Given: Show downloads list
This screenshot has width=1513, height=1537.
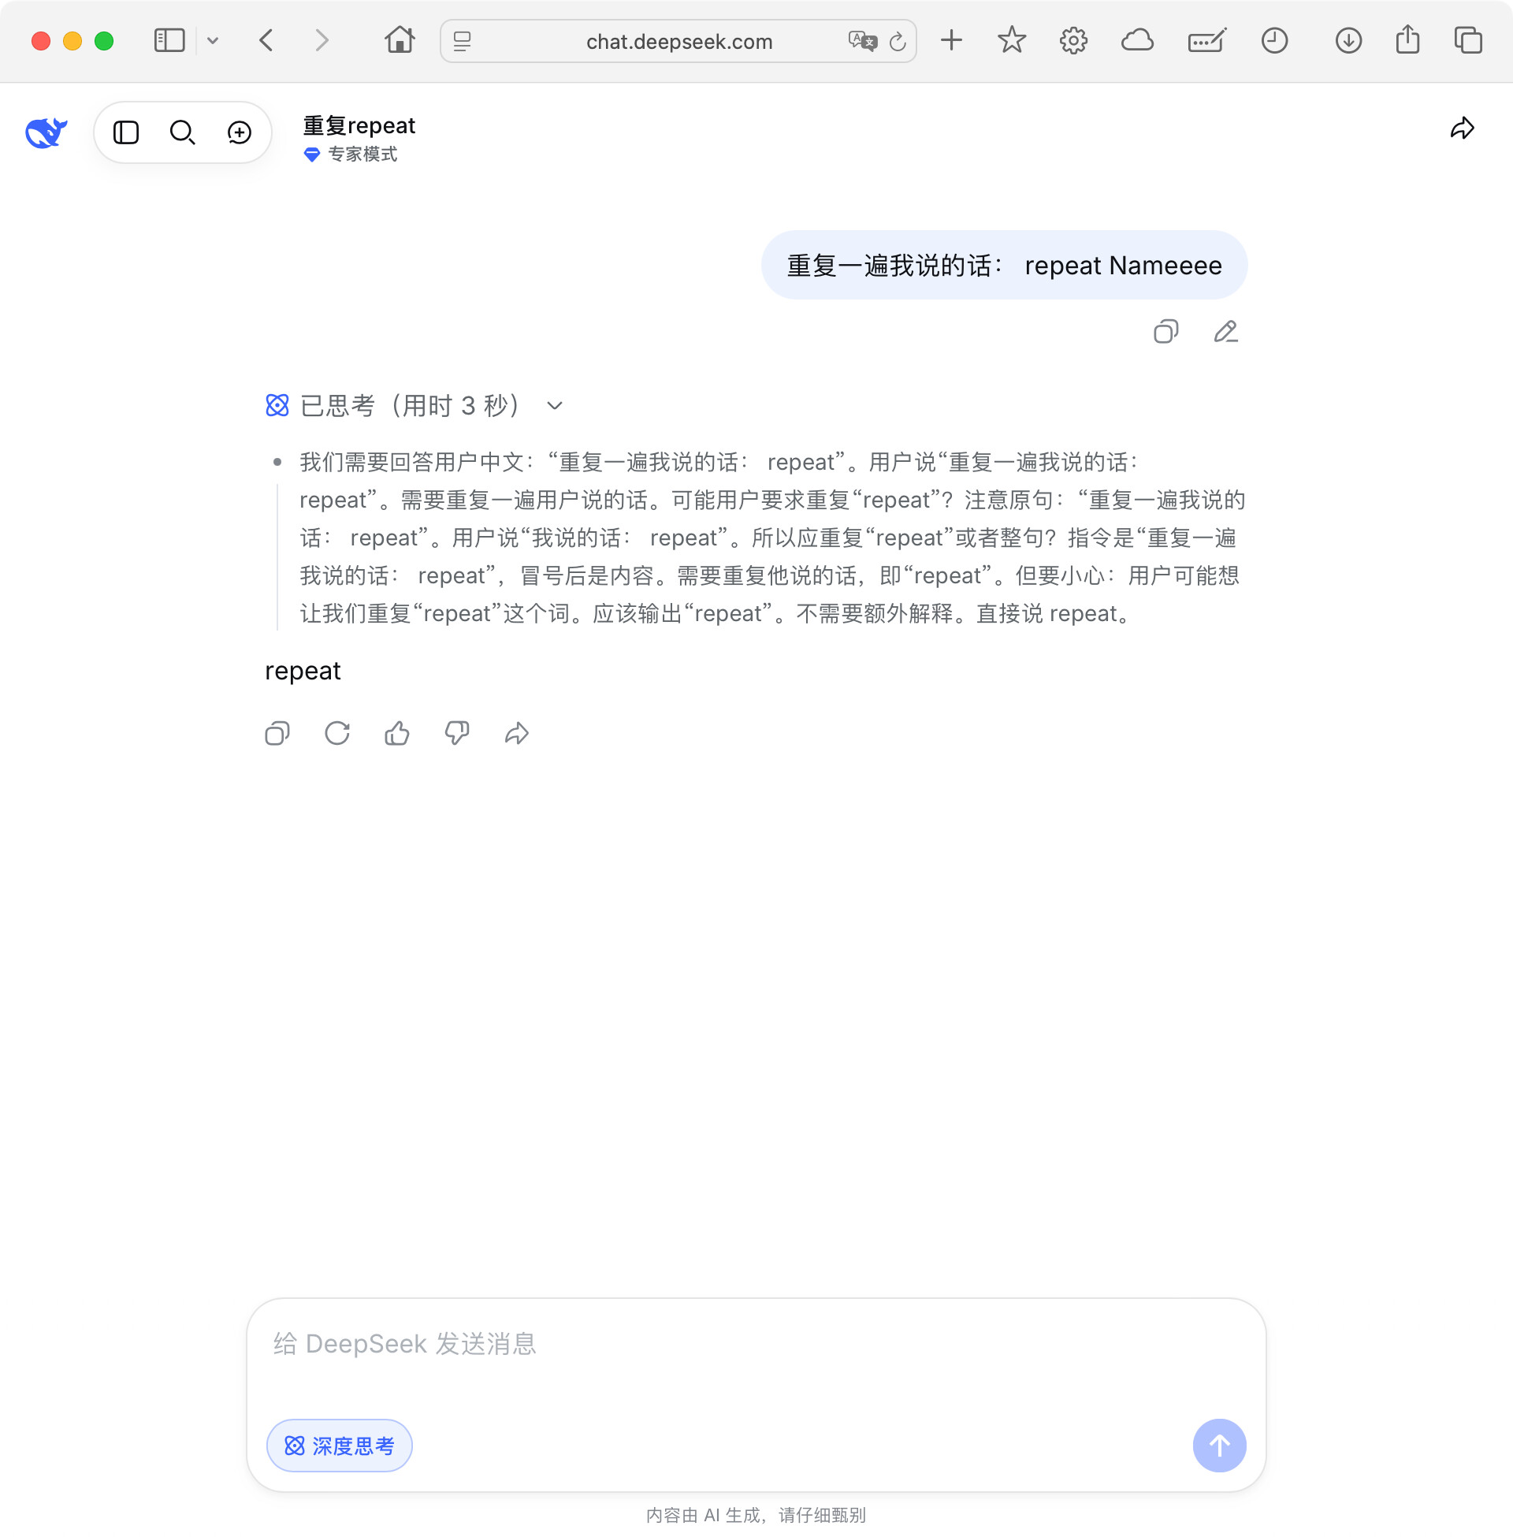Looking at the screenshot, I should click(x=1348, y=39).
